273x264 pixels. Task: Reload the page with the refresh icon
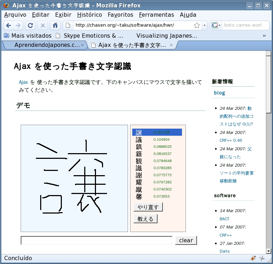[31, 25]
